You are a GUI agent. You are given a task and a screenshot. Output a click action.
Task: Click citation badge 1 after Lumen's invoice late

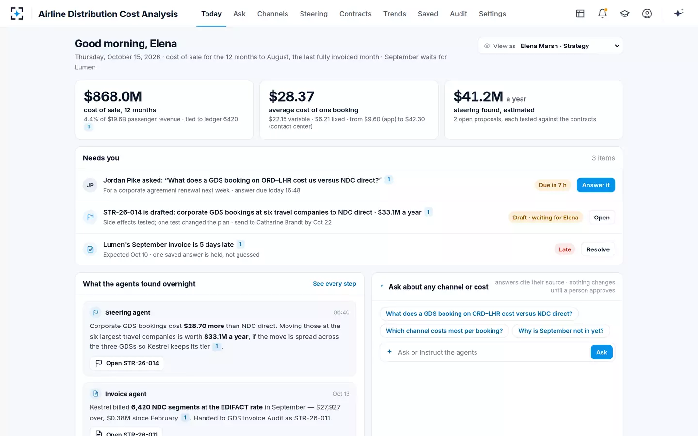click(x=240, y=244)
